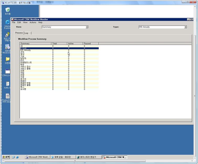The height and width of the screenshot is (164, 198).
Task: Open the hotfix text file icon
Action: coord(7,85)
